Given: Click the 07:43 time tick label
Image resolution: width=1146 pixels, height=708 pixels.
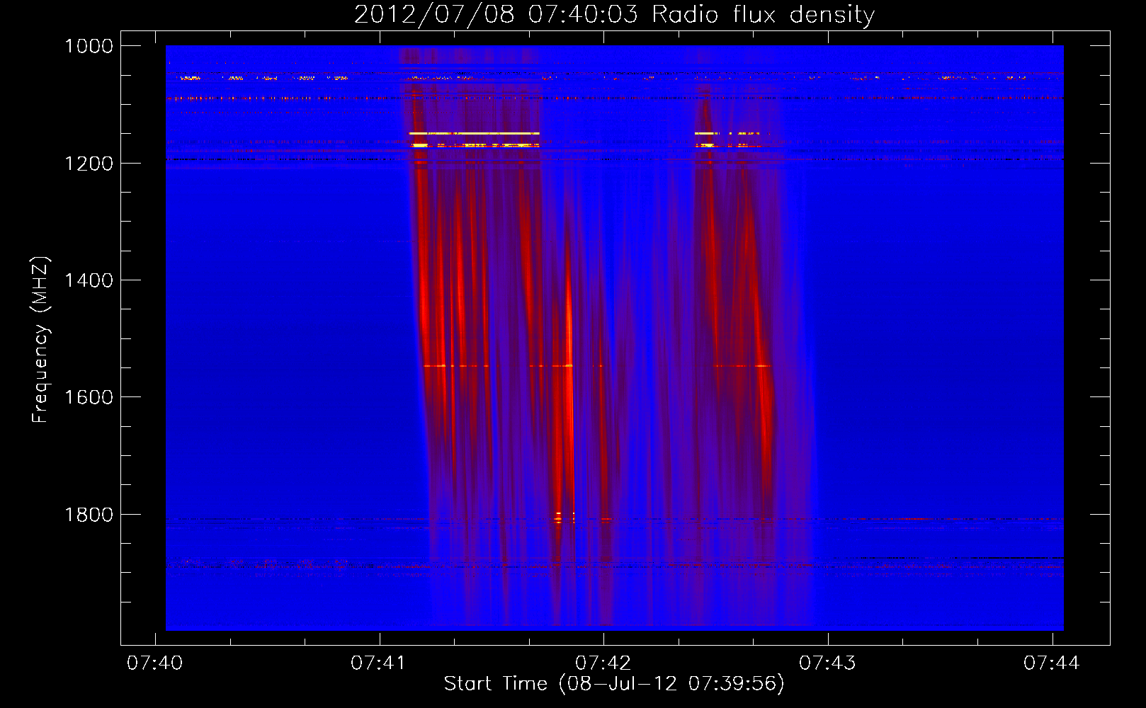Looking at the screenshot, I should [827, 663].
